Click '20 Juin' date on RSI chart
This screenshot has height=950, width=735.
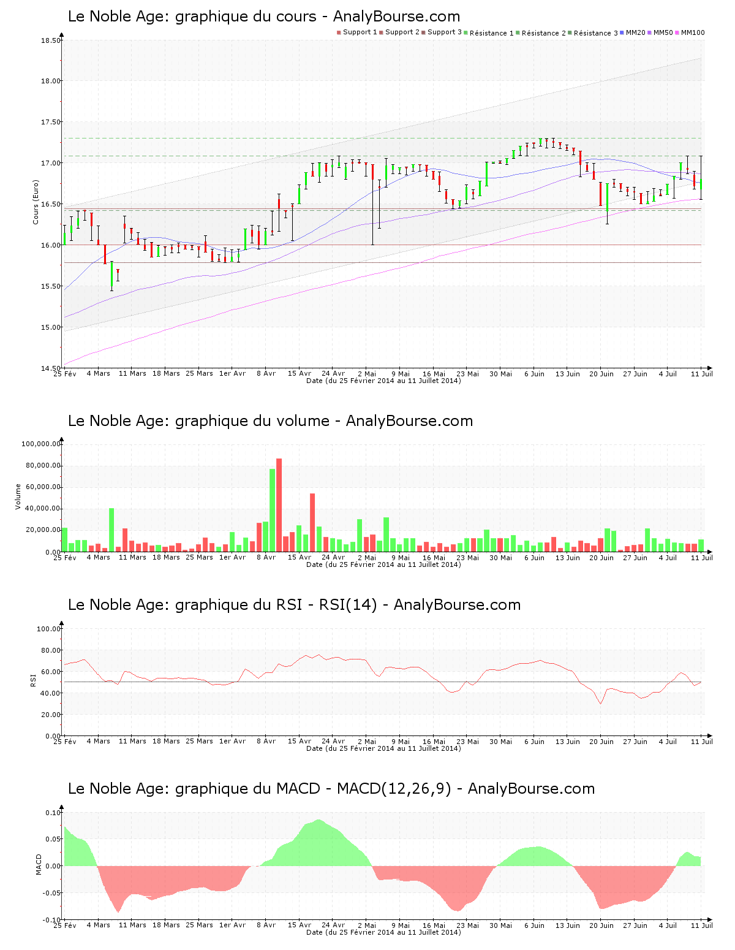(x=601, y=741)
